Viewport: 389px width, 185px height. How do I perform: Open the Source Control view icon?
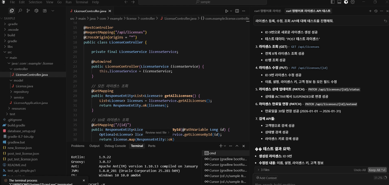coord(28,11)
